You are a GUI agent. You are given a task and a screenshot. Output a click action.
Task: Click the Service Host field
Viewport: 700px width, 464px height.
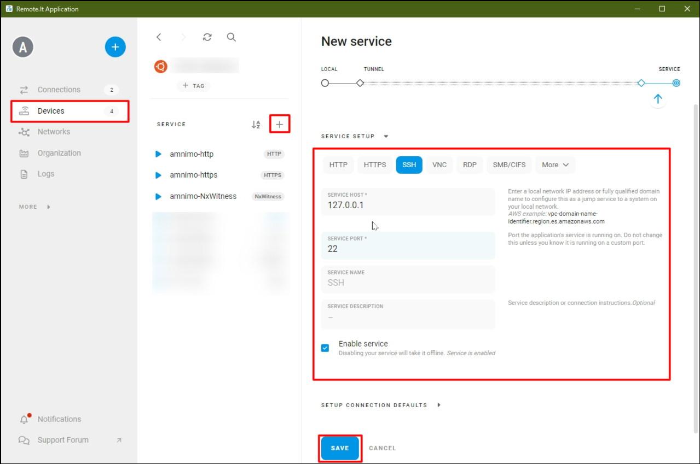pos(408,202)
